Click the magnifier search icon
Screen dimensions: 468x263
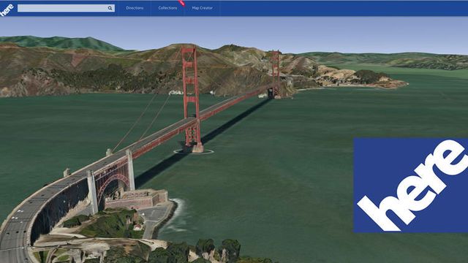(110, 8)
